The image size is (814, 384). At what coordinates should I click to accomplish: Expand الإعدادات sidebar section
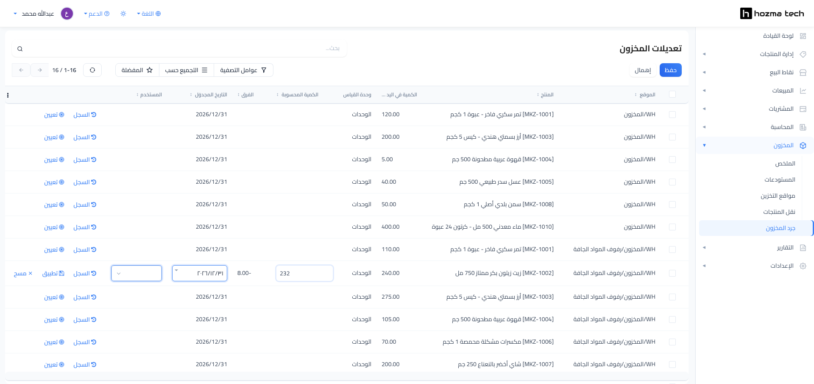[755, 266]
